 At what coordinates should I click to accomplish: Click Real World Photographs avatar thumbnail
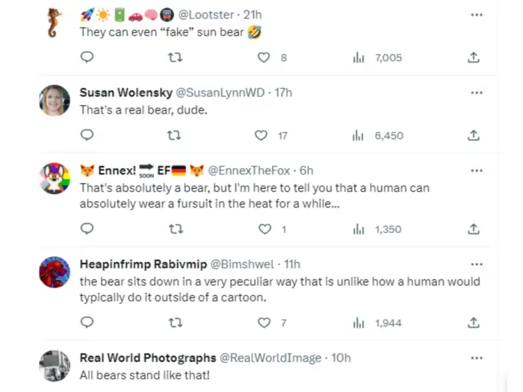(x=55, y=367)
